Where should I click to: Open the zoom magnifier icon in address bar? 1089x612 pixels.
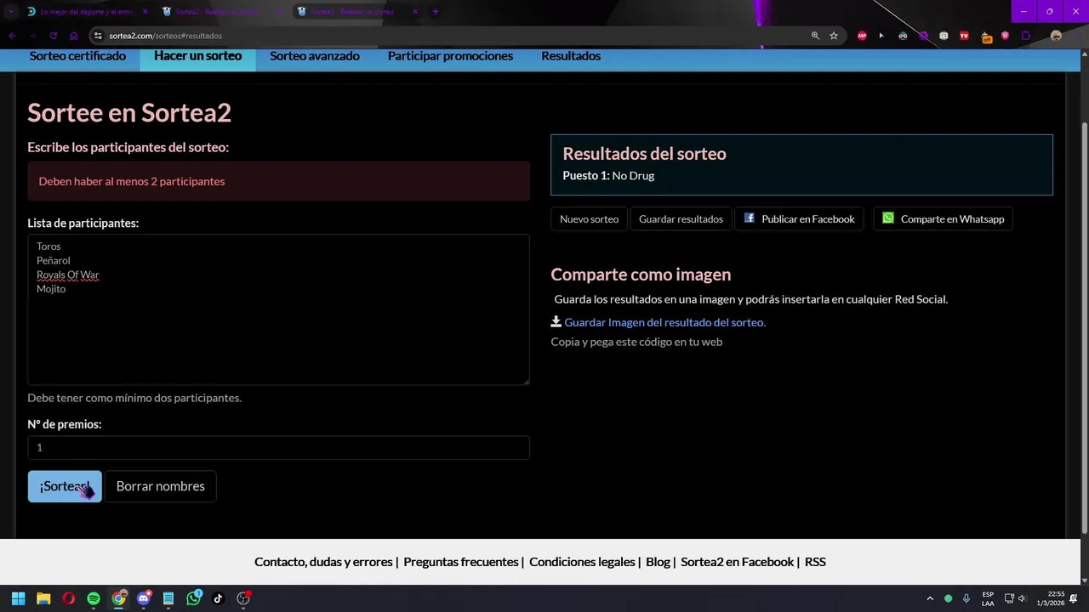815,36
